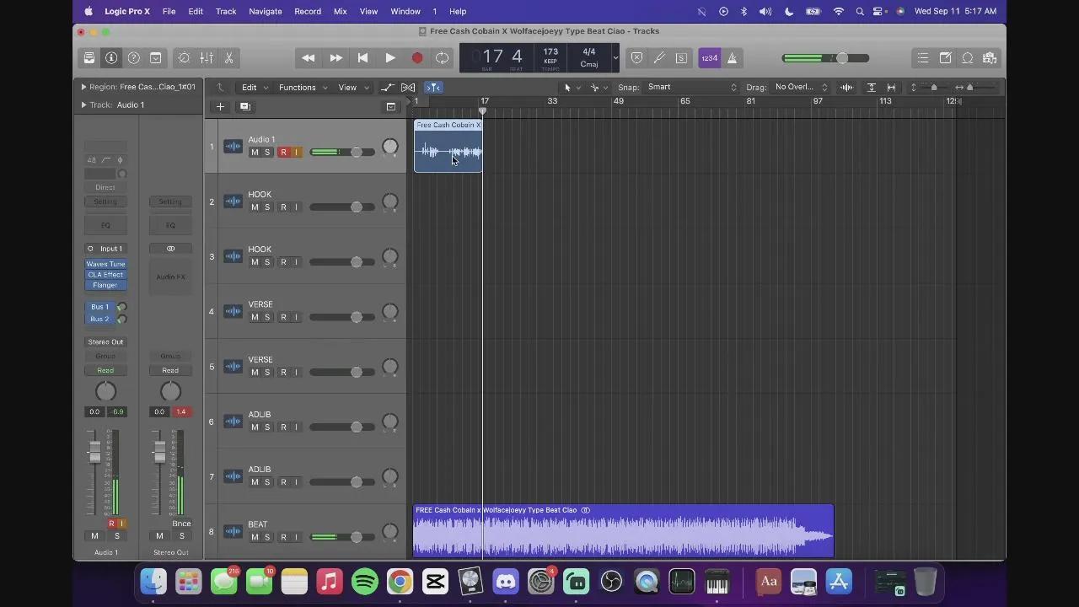Image resolution: width=1079 pixels, height=607 pixels.
Task: Click the CLA Effect plugin slot
Action: 105,274
